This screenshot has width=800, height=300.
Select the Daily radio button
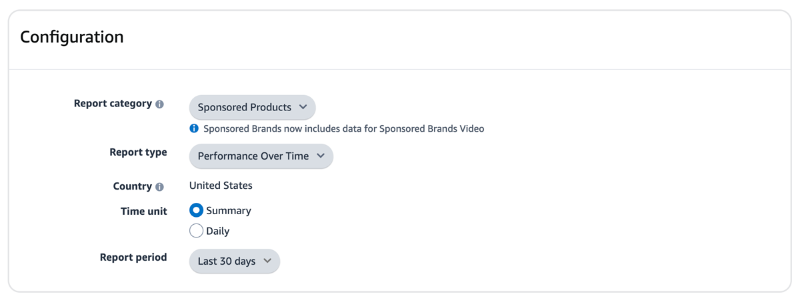(x=196, y=231)
